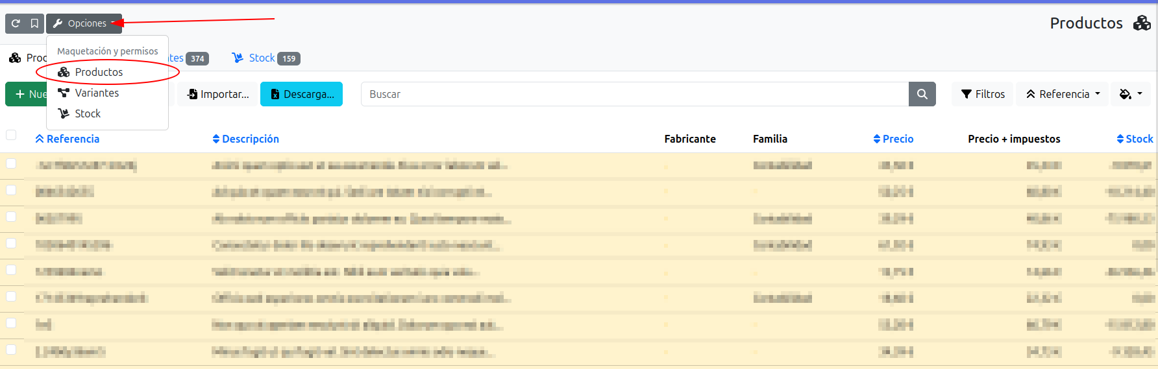The height and width of the screenshot is (369, 1158).
Task: Click the Familia column header
Action: click(x=770, y=139)
